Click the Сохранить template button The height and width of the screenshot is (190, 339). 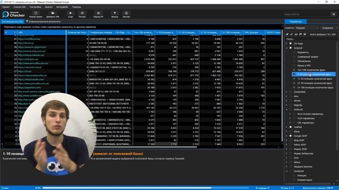(327, 28)
